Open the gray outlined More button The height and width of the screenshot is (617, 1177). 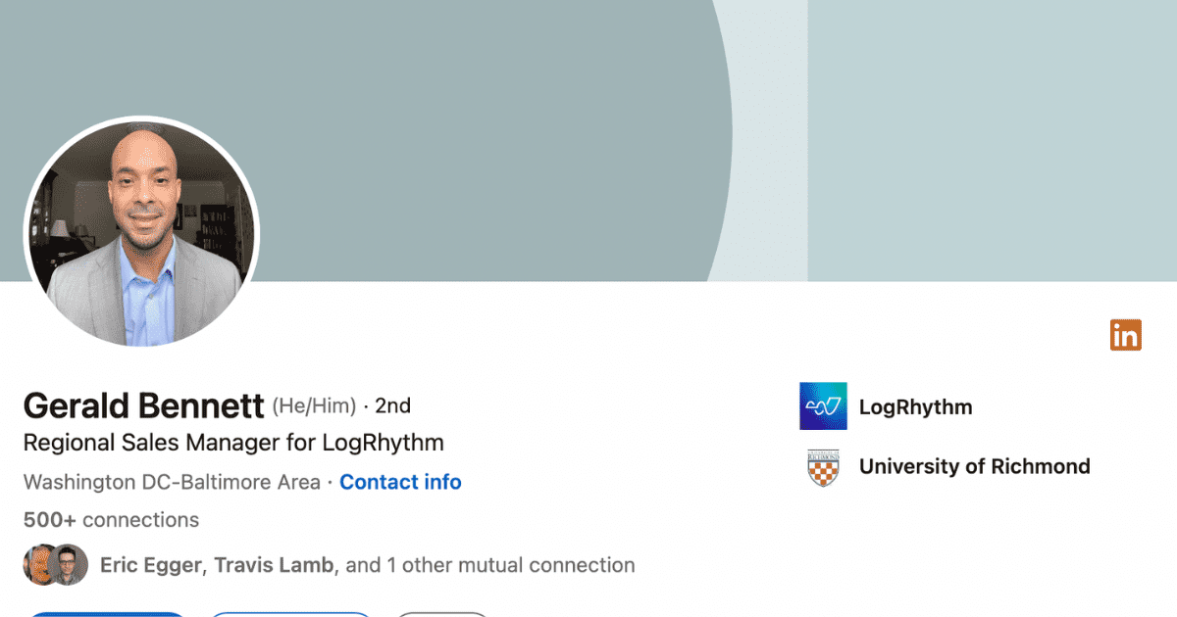coord(442,614)
